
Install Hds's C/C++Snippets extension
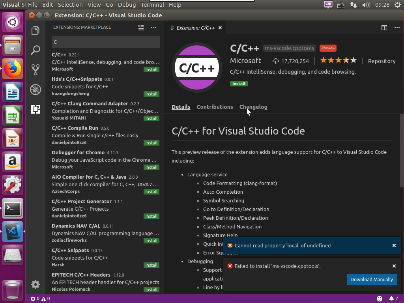(151, 94)
